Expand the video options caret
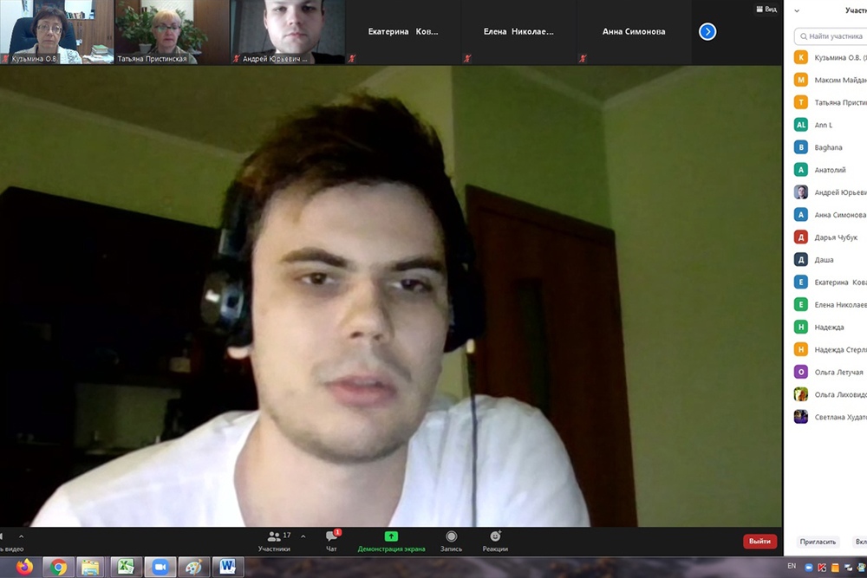Viewport: 867px width, 578px height. tap(22, 536)
